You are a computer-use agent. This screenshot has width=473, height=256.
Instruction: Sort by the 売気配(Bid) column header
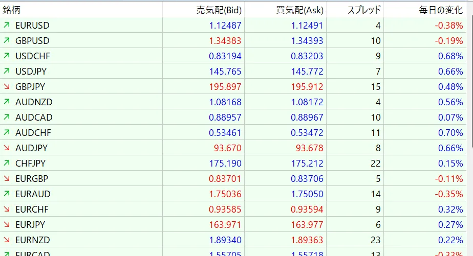(x=204, y=10)
